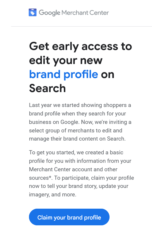The width and height of the screenshot is (152, 230).
Task: Click the line 'business on Google. Now, we're inviting a'
Action: coord(80,122)
